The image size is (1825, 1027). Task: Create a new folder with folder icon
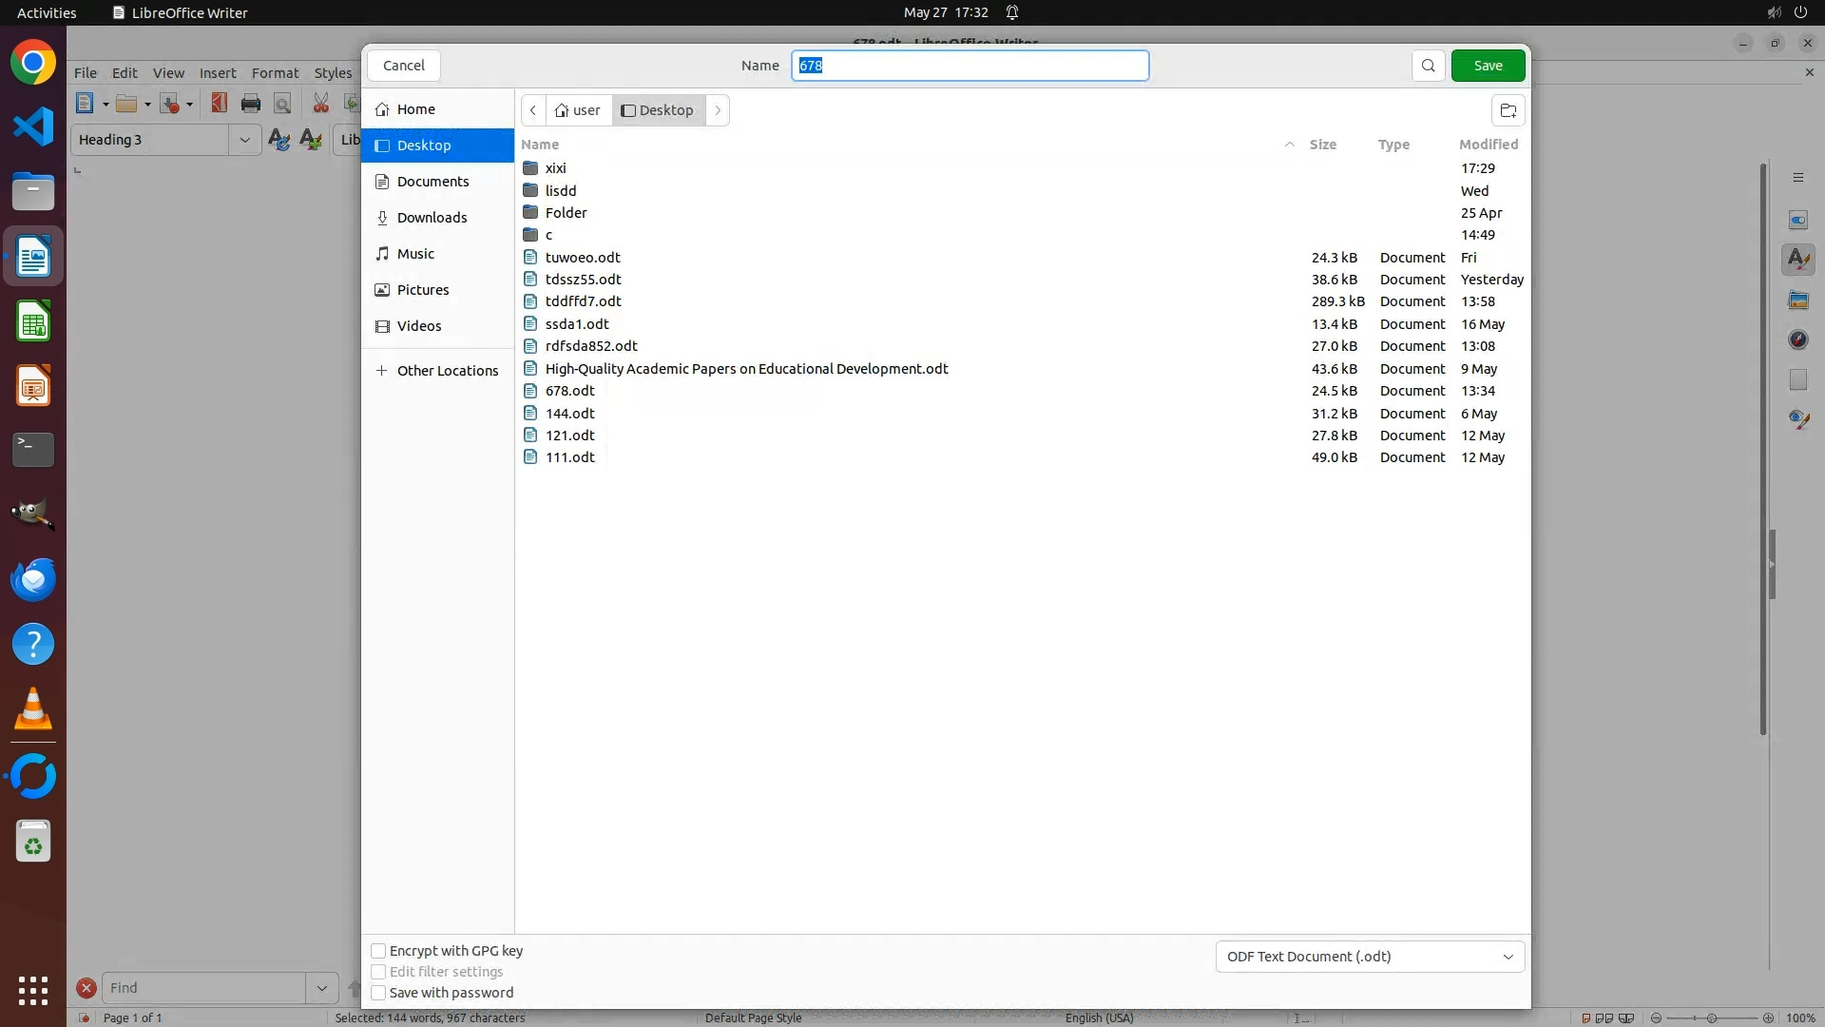pos(1508,110)
